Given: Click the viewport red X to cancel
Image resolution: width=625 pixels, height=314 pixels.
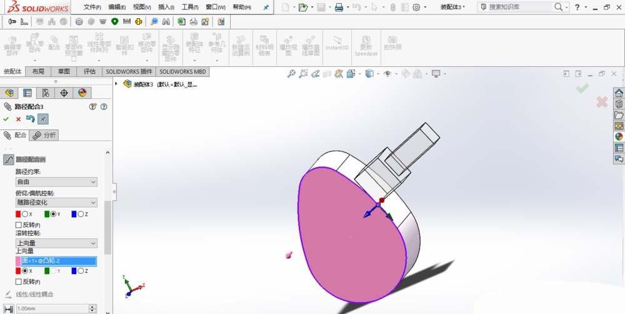Looking at the screenshot, I should [602, 102].
